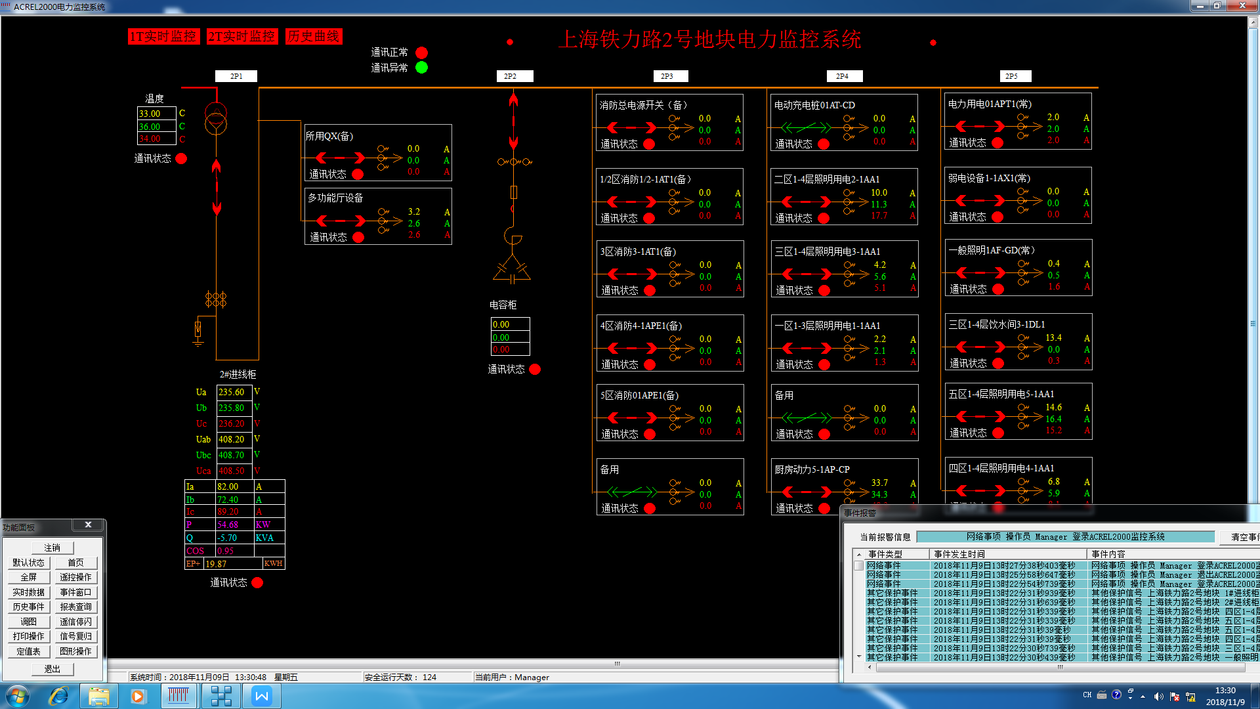Click the disconnector arrow symbol under 2P2

(514, 122)
